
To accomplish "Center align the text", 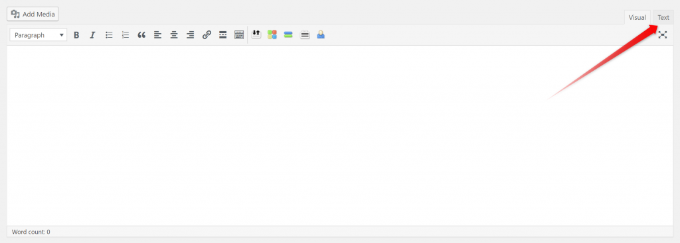I will pos(174,35).
